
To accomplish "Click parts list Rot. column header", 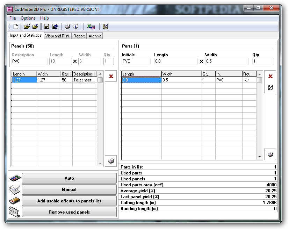I will (249, 74).
